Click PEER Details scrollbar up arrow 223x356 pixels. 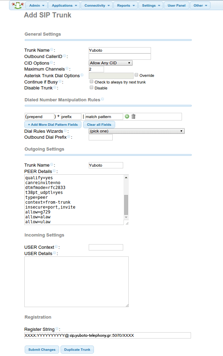pyautogui.click(x=126, y=177)
